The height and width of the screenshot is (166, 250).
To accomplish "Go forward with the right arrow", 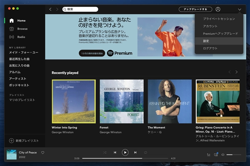I will pyautogui.click(x=57, y=10).
